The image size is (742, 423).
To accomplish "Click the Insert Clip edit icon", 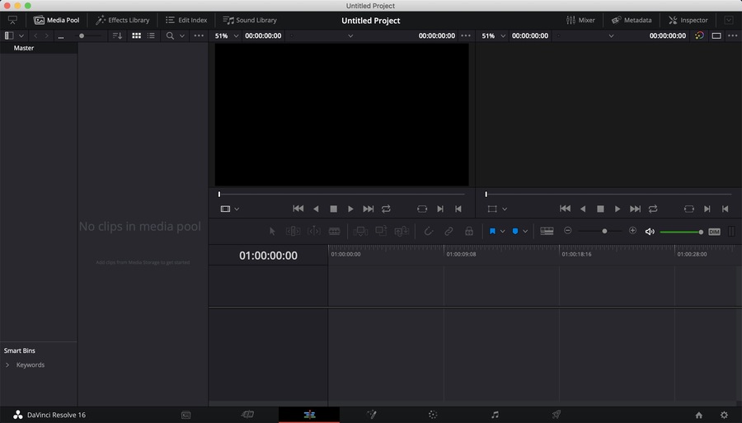I will (x=360, y=231).
